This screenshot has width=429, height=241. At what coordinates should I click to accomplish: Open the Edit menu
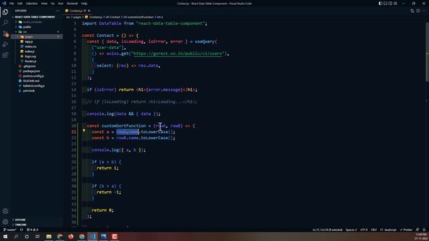[x=20, y=3]
